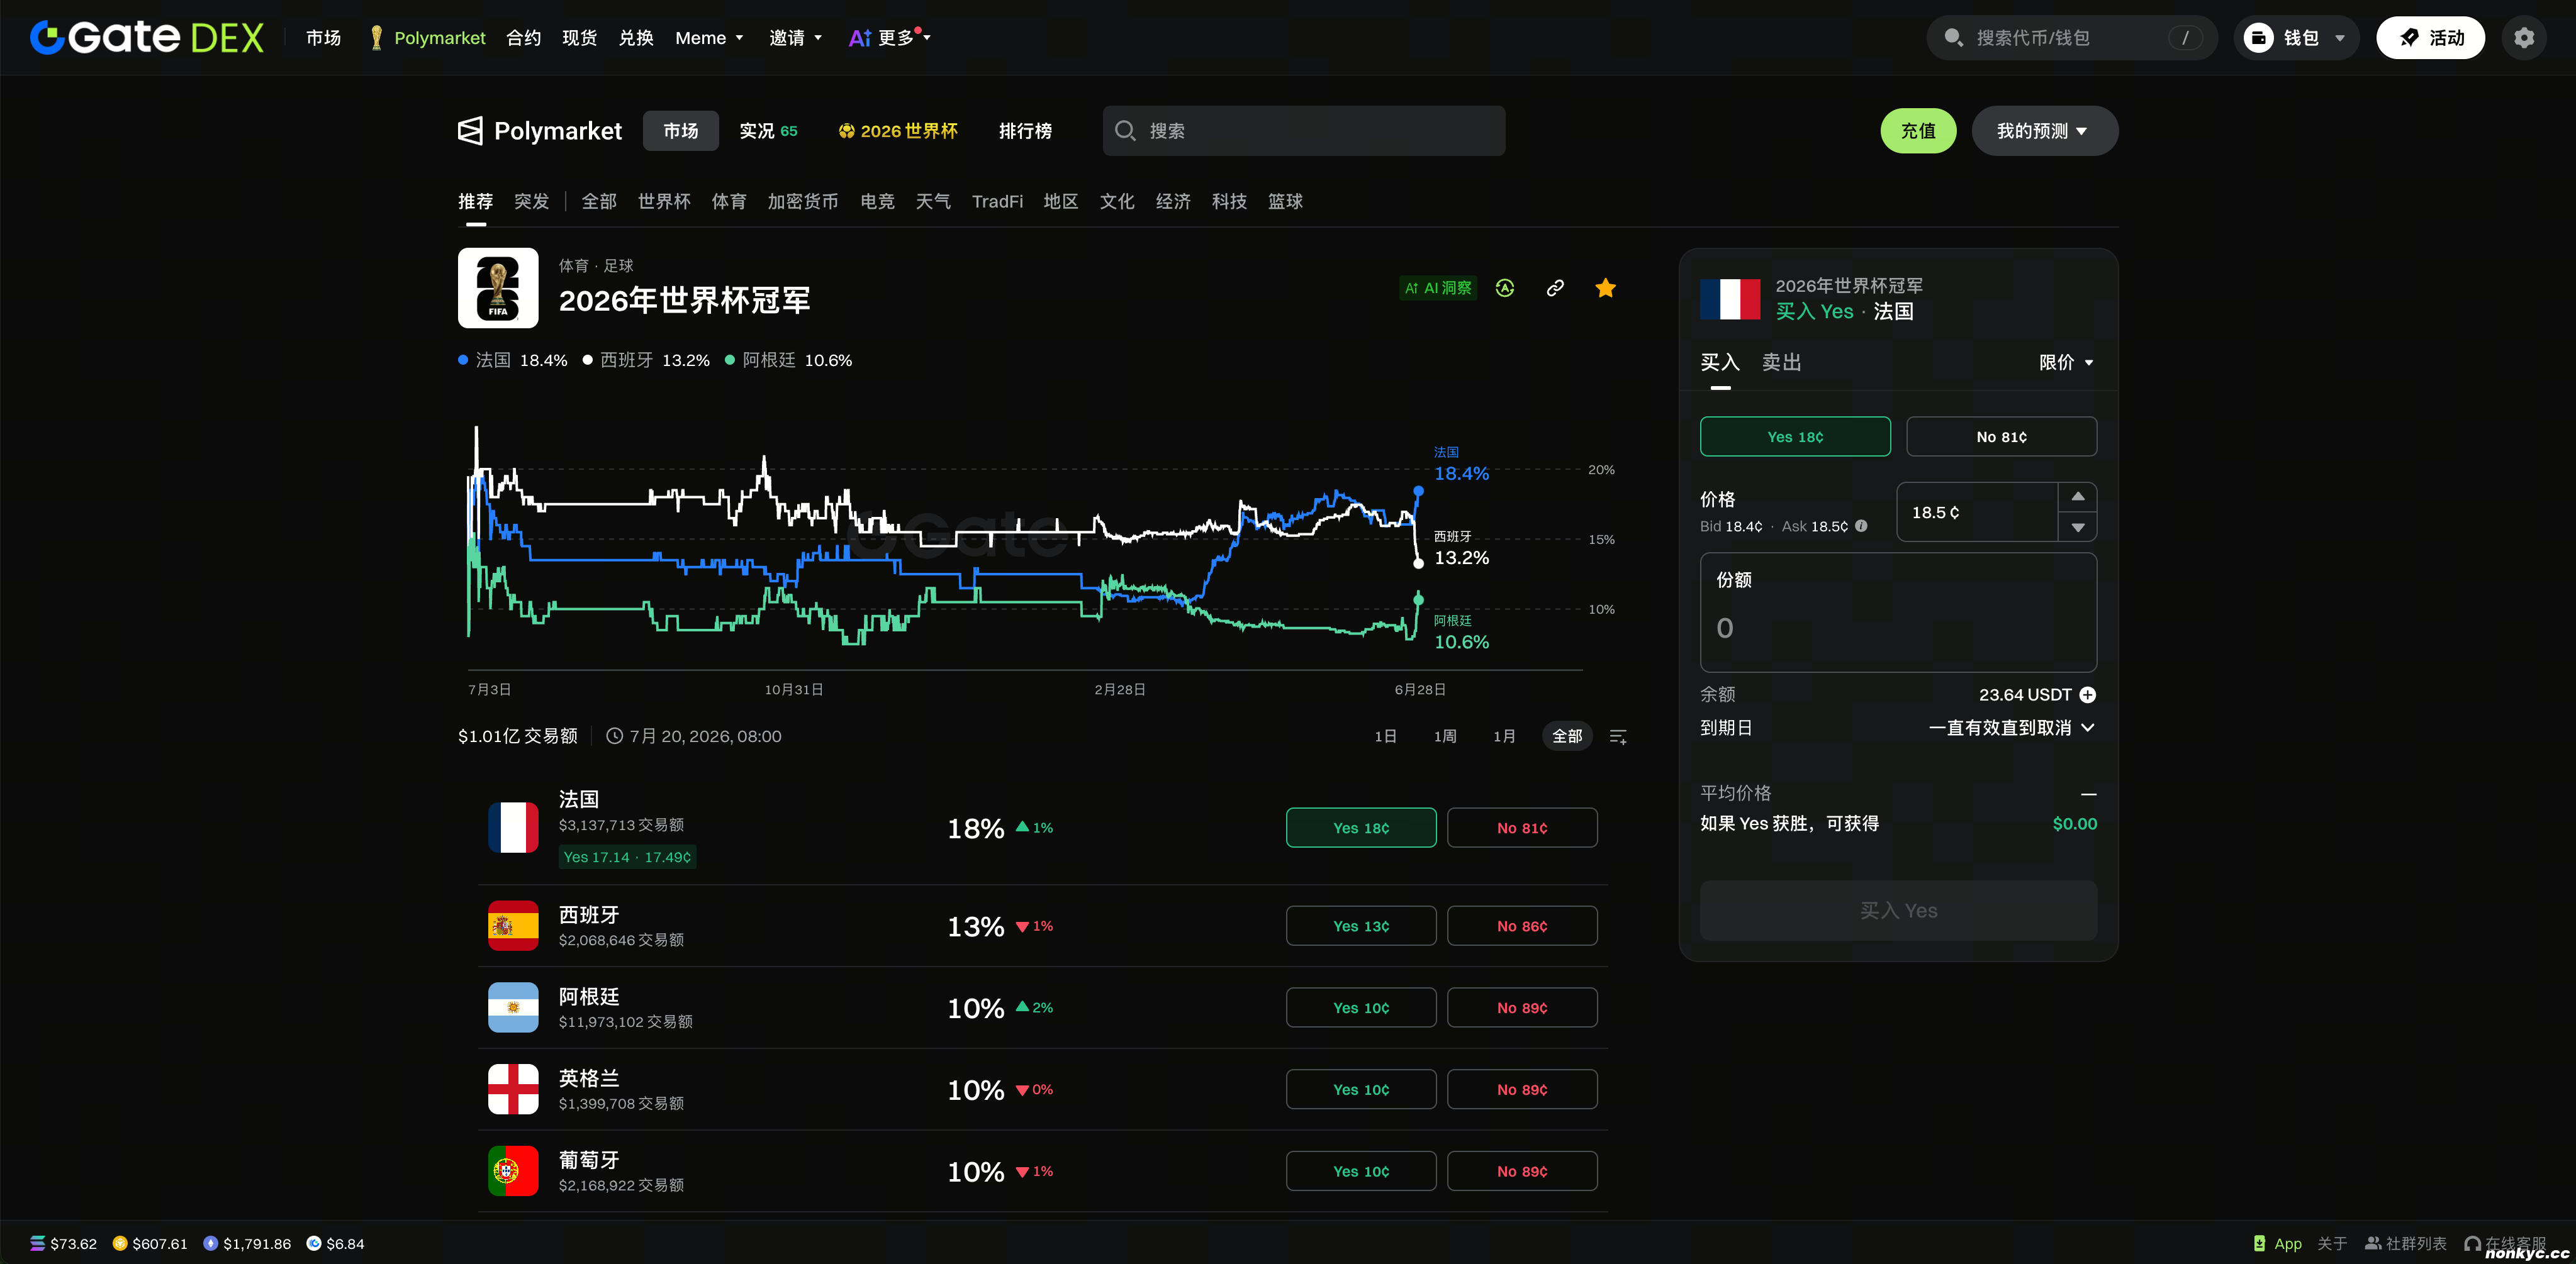Select the 1日 chart range
This screenshot has height=1264, width=2576.
[1385, 736]
